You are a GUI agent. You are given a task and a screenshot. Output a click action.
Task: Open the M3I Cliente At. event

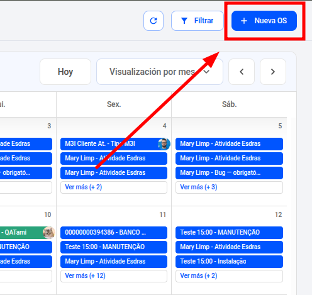coord(109,144)
